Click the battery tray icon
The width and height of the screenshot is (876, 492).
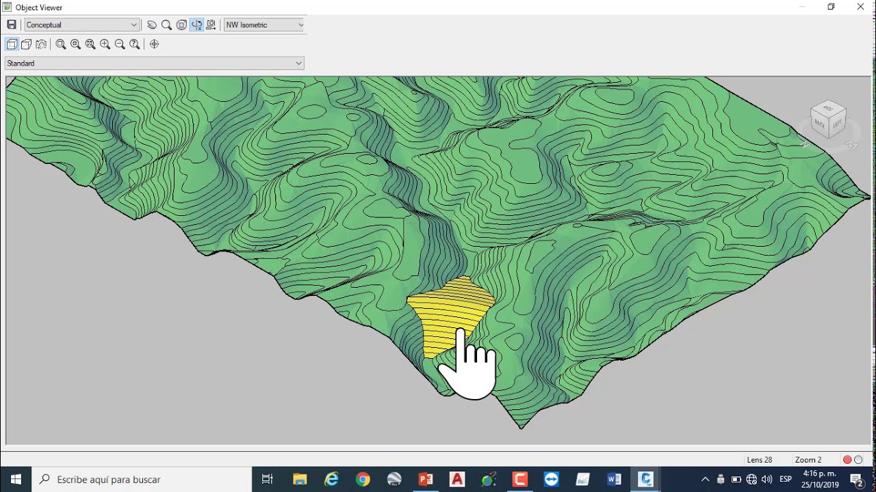pos(736,480)
